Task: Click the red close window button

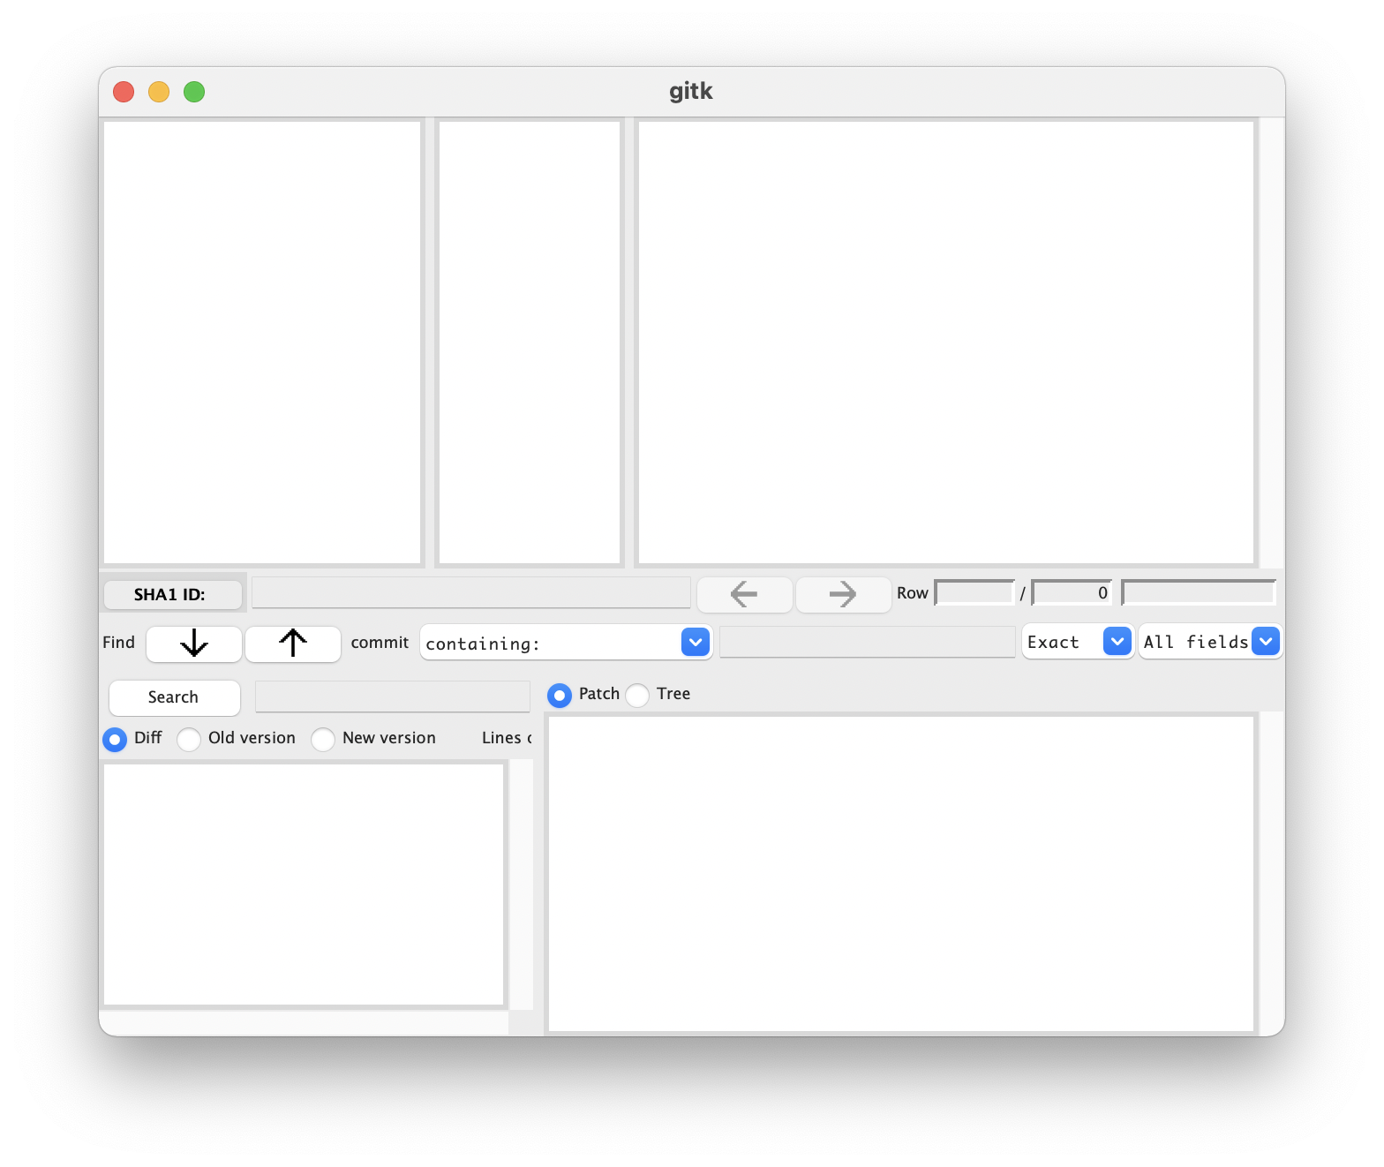Action: [124, 92]
